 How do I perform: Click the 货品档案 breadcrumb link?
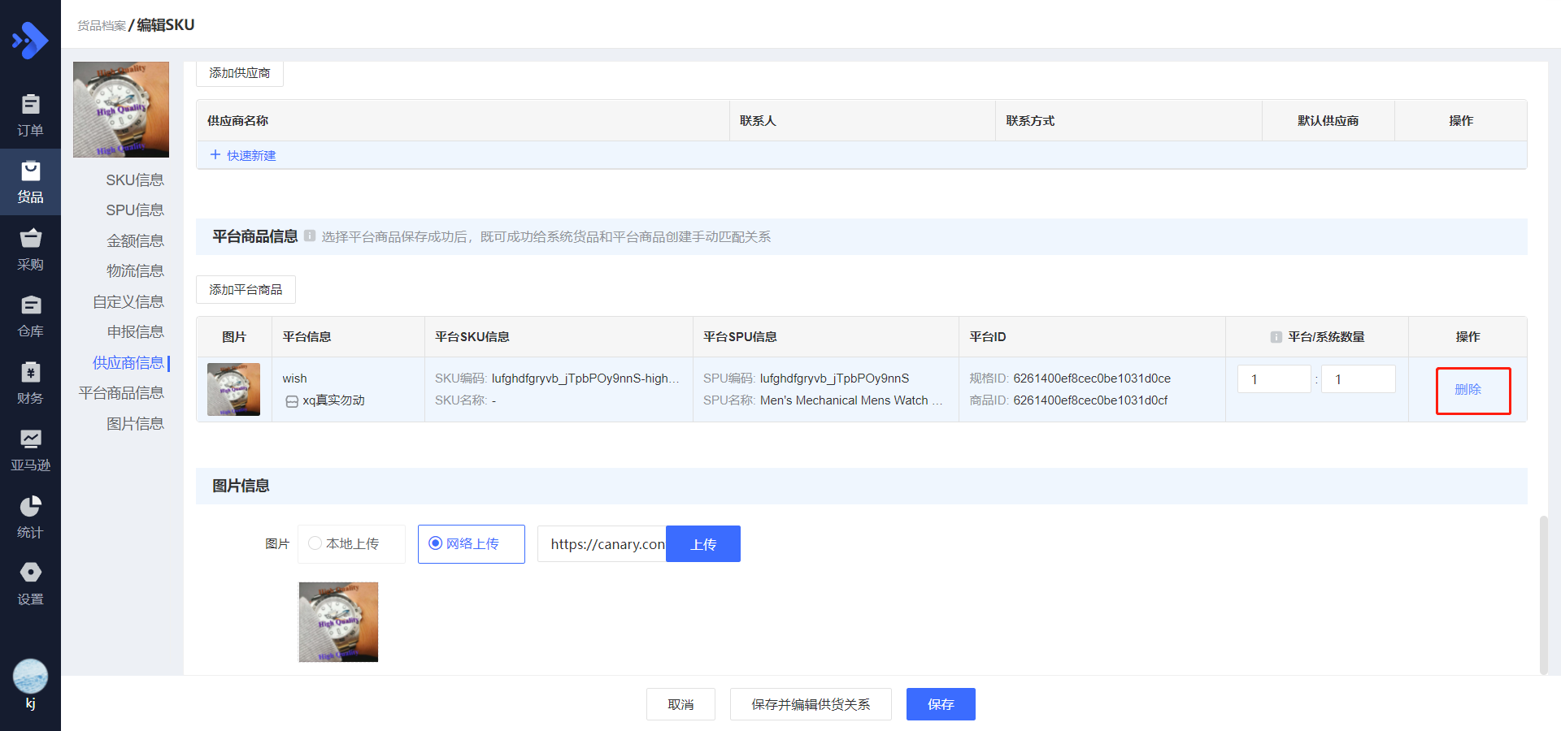[102, 26]
